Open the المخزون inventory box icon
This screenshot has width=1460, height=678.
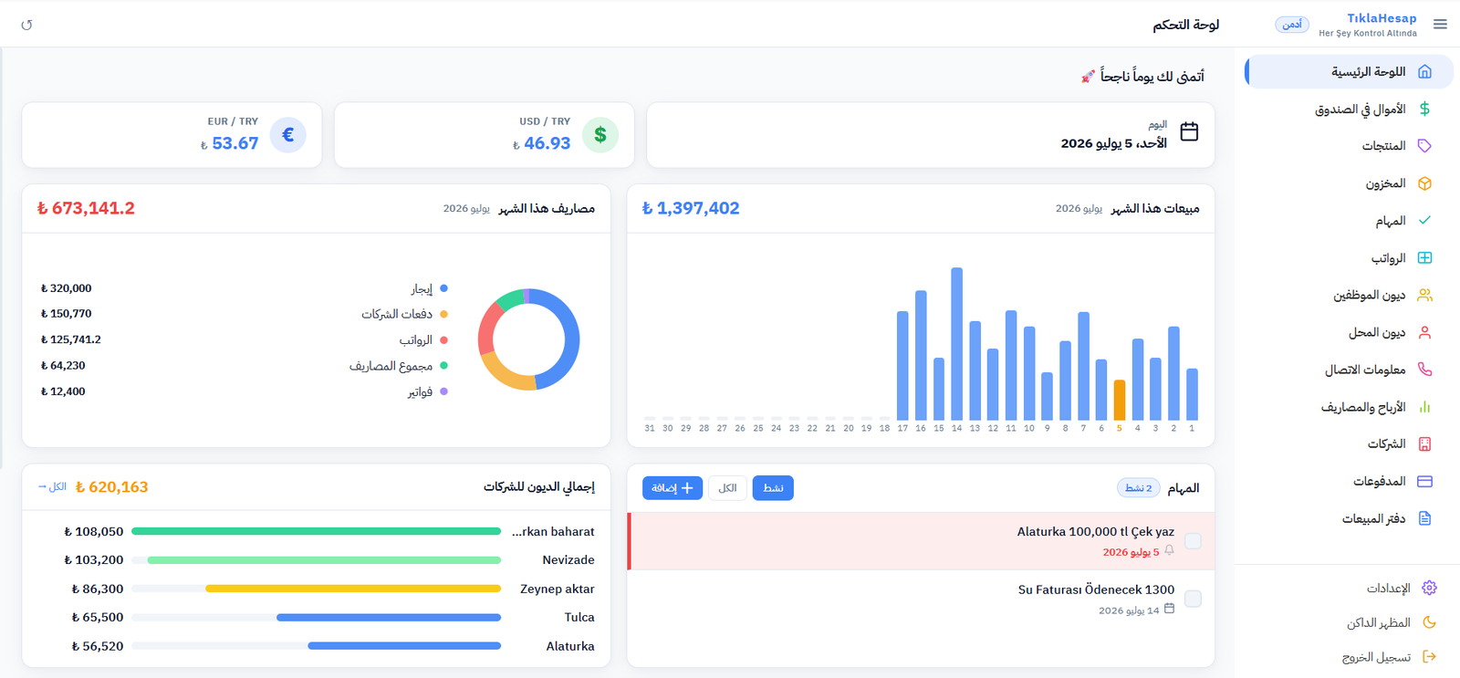[x=1424, y=183]
